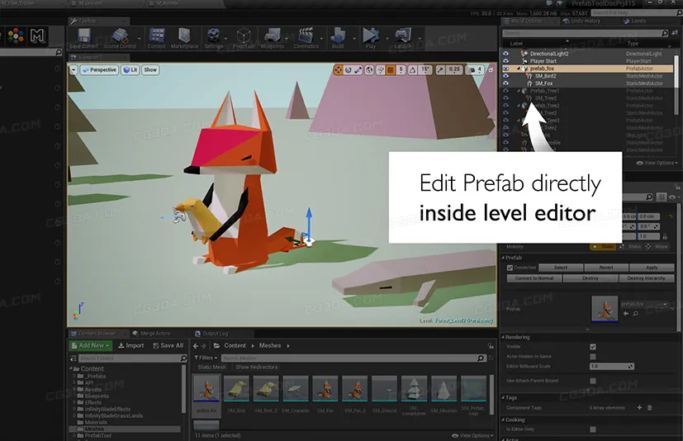Open the Filters dropdown in Content Browser
This screenshot has width=683, height=441.
(x=206, y=358)
